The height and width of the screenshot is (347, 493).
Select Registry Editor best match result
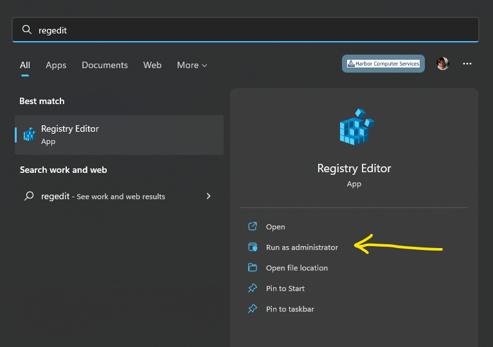pos(119,135)
